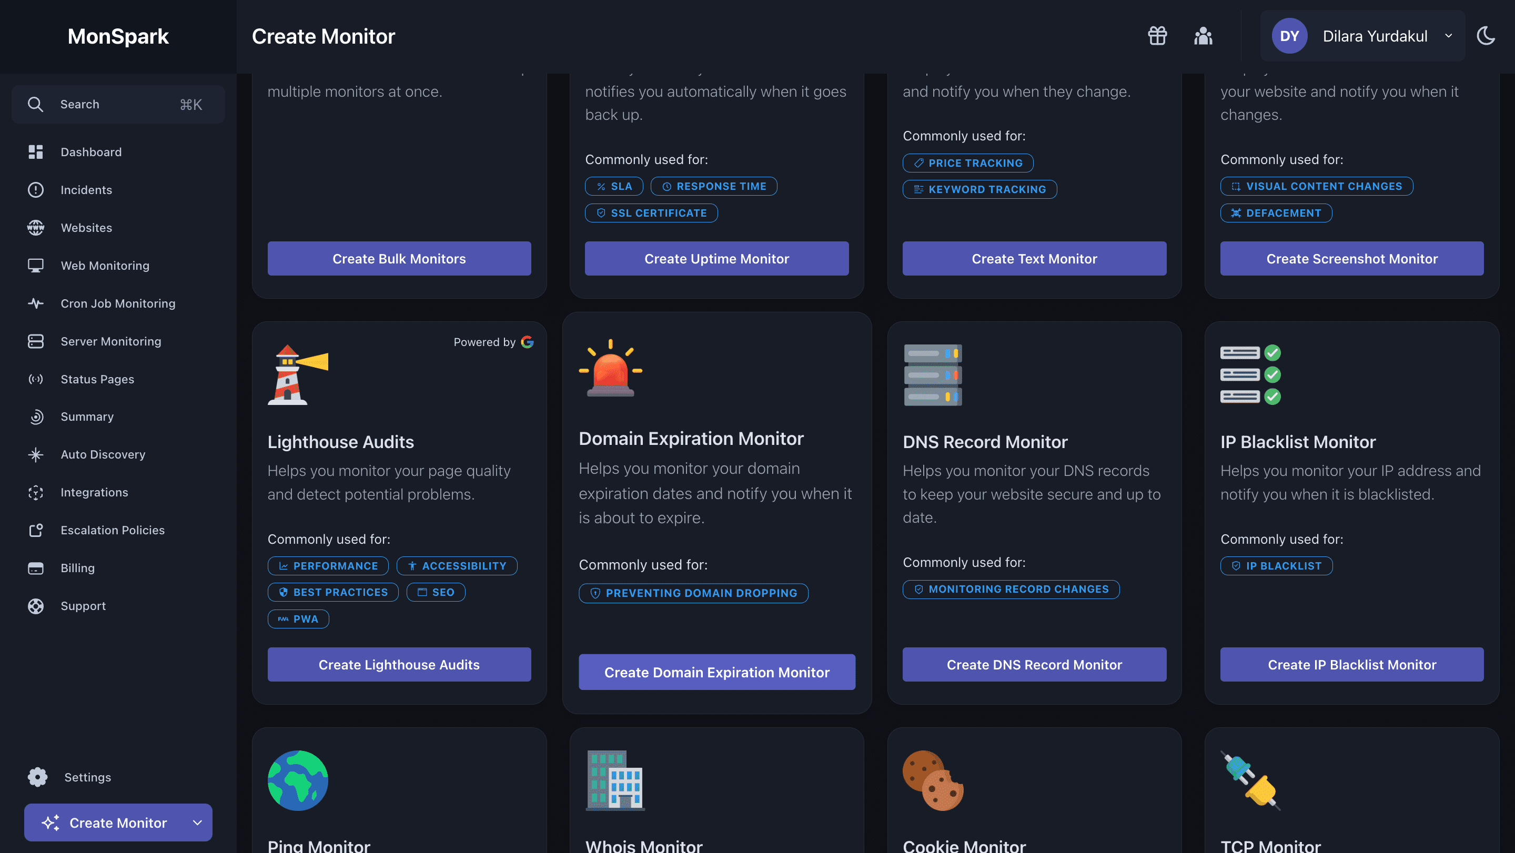This screenshot has width=1515, height=853.
Task: Click Create Lighthouse Audits button
Action: (399, 664)
